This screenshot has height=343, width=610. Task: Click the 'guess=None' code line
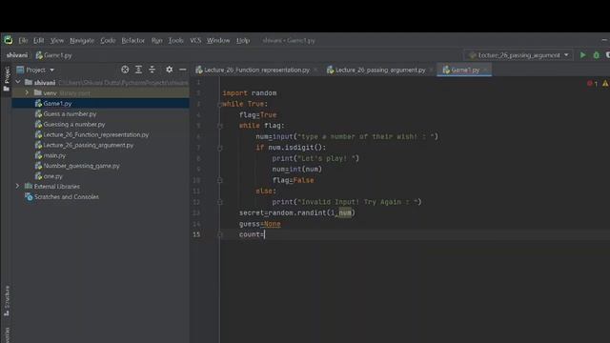(260, 224)
